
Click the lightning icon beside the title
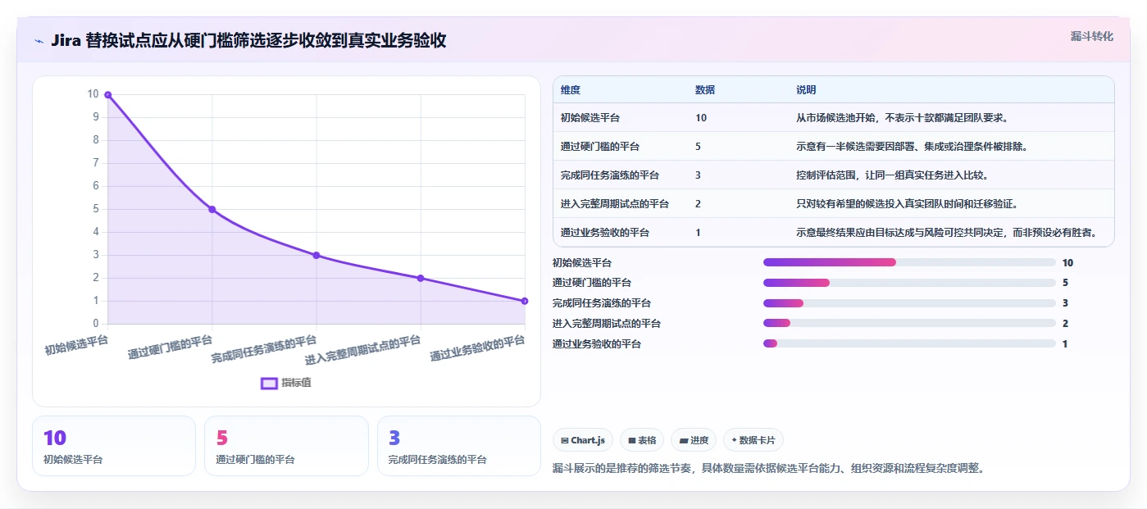[x=39, y=41]
